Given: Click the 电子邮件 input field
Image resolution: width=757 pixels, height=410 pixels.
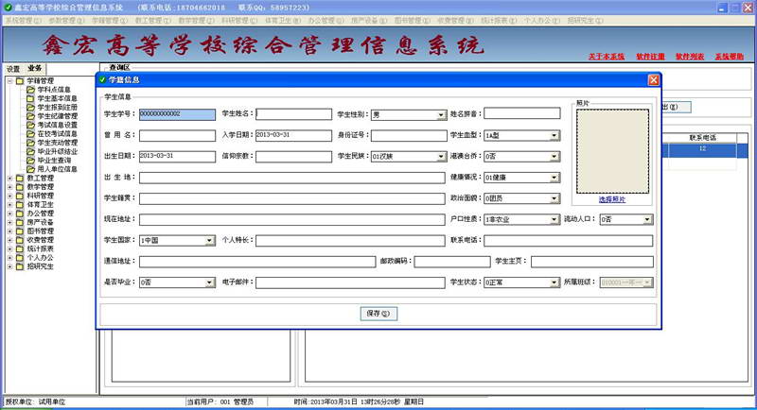Looking at the screenshot, I should click(x=350, y=282).
